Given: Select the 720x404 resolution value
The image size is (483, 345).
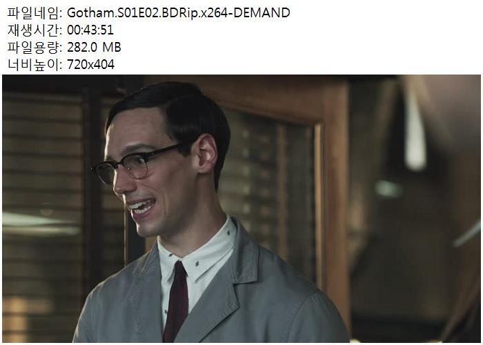Looking at the screenshot, I should pos(90,65).
